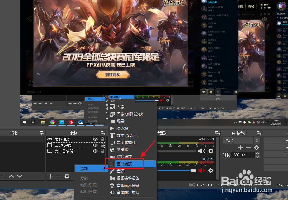Select 场景 in the add-source submenu
The height and width of the screenshot is (200, 288).
[120, 121]
